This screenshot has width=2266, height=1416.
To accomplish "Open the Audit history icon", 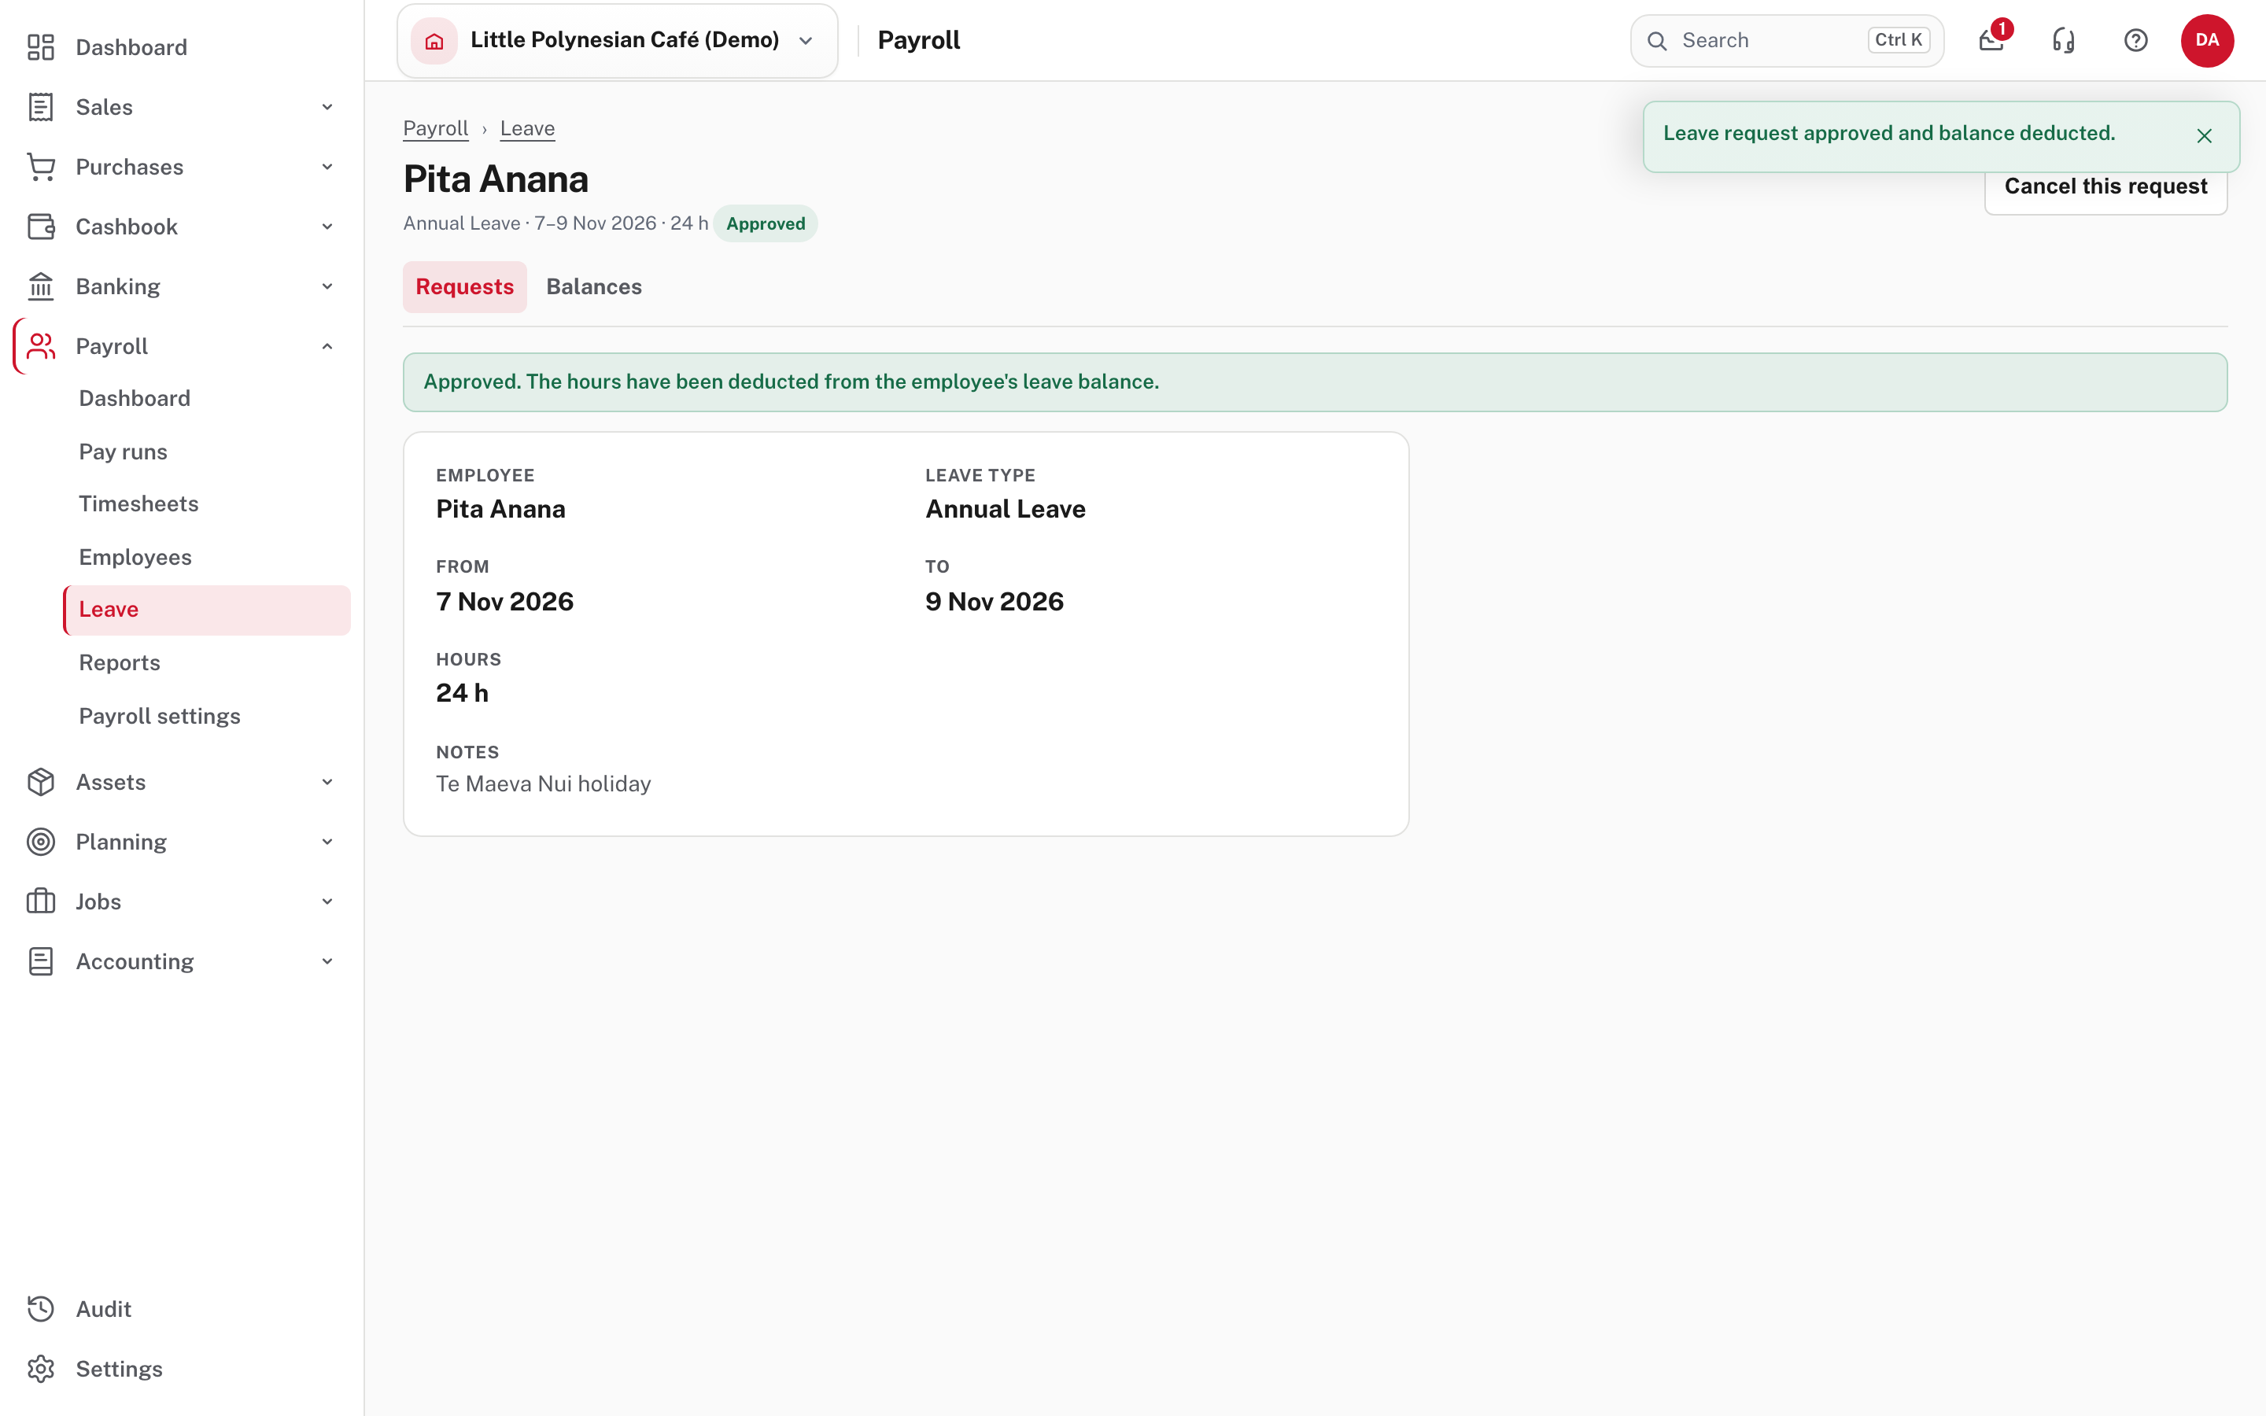I will 40,1308.
